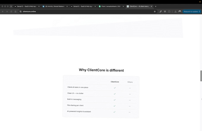
Task: Click the 'Built-in messaging' row label
Action: pyautogui.click(x=74, y=99)
